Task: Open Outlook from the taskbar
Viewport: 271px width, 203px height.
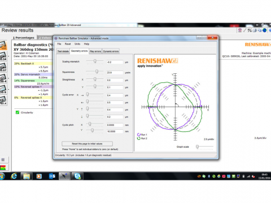Action: point(52,176)
